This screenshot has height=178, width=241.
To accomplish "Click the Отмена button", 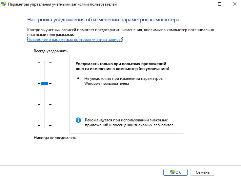I will click(202, 172).
